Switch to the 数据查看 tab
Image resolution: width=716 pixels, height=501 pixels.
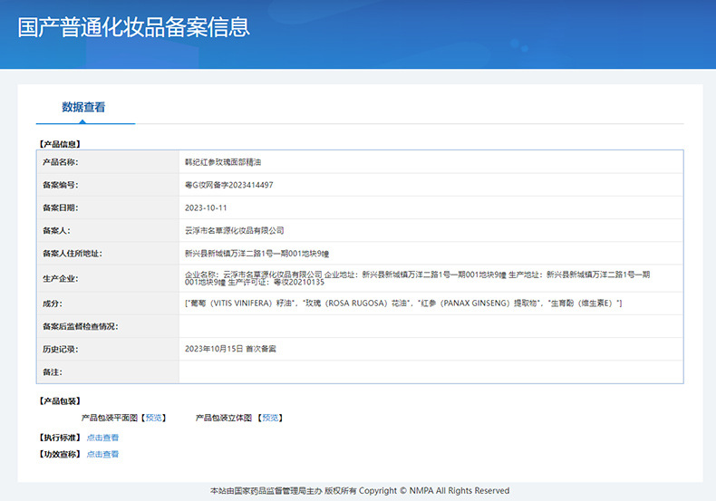83,107
